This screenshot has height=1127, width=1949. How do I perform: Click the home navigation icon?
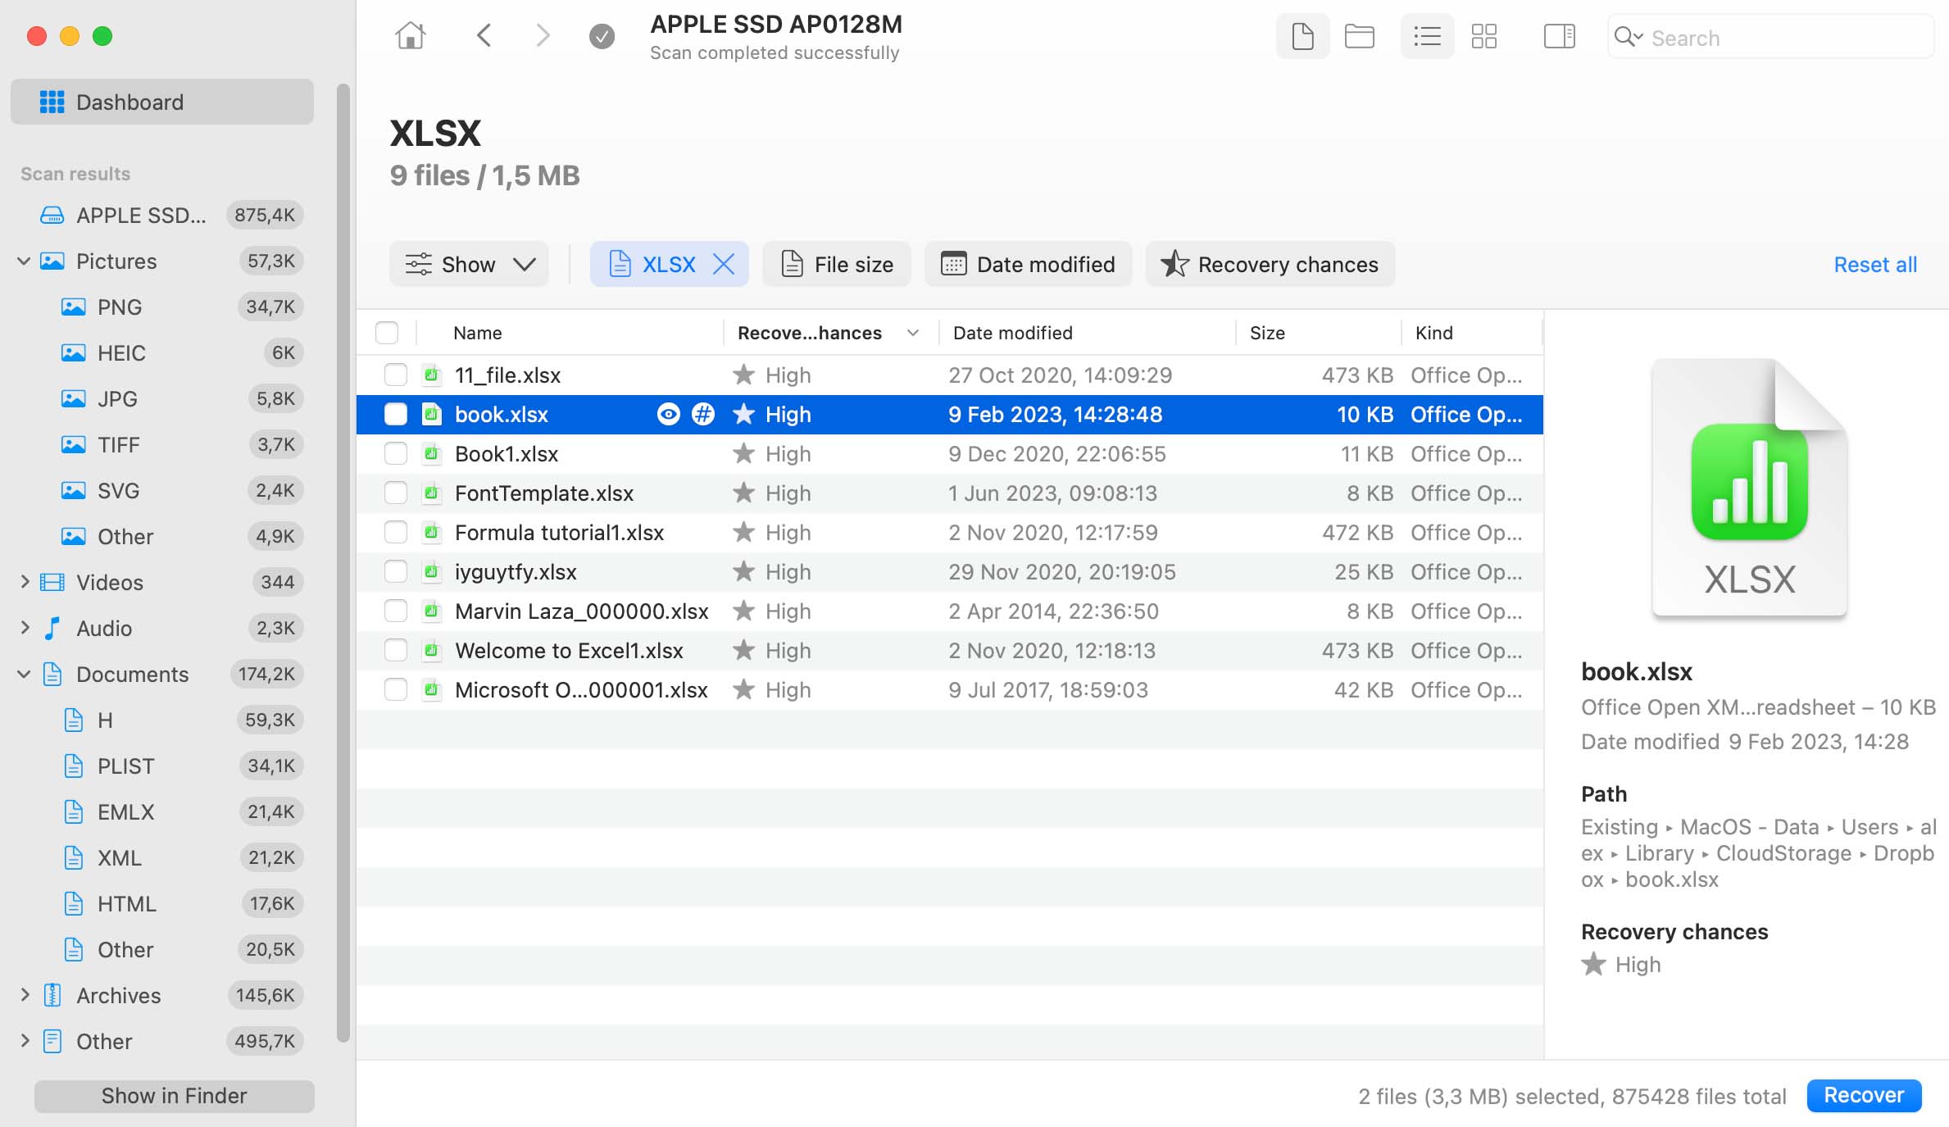[411, 36]
